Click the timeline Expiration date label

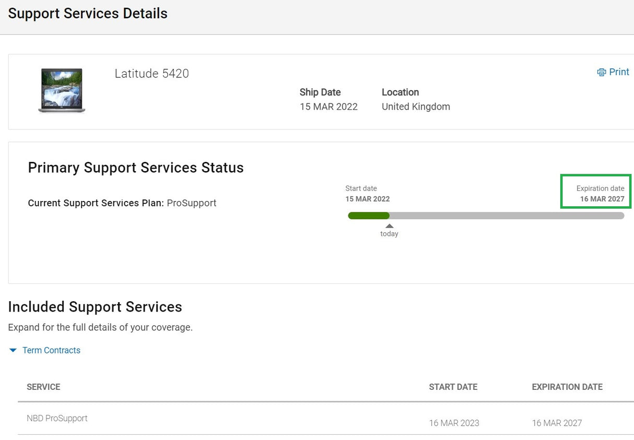(601, 188)
